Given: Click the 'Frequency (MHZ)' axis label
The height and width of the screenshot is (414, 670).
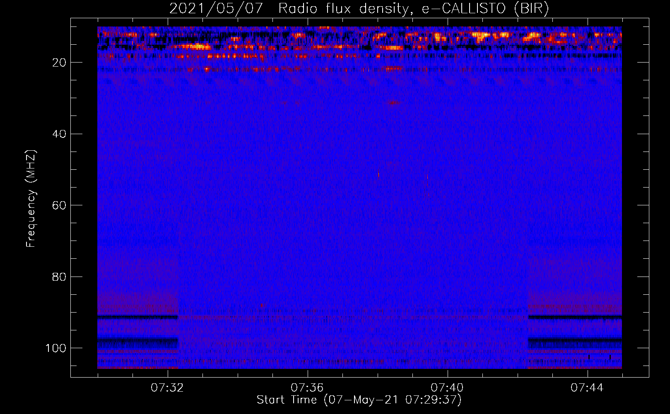Looking at the screenshot, I should pyautogui.click(x=31, y=199).
